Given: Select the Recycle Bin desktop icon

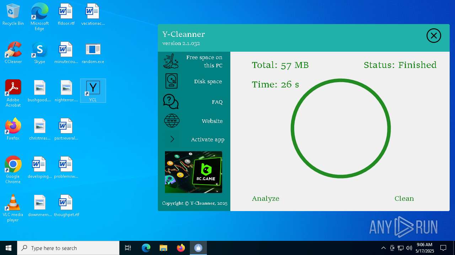Looking at the screenshot, I should tap(13, 15).
